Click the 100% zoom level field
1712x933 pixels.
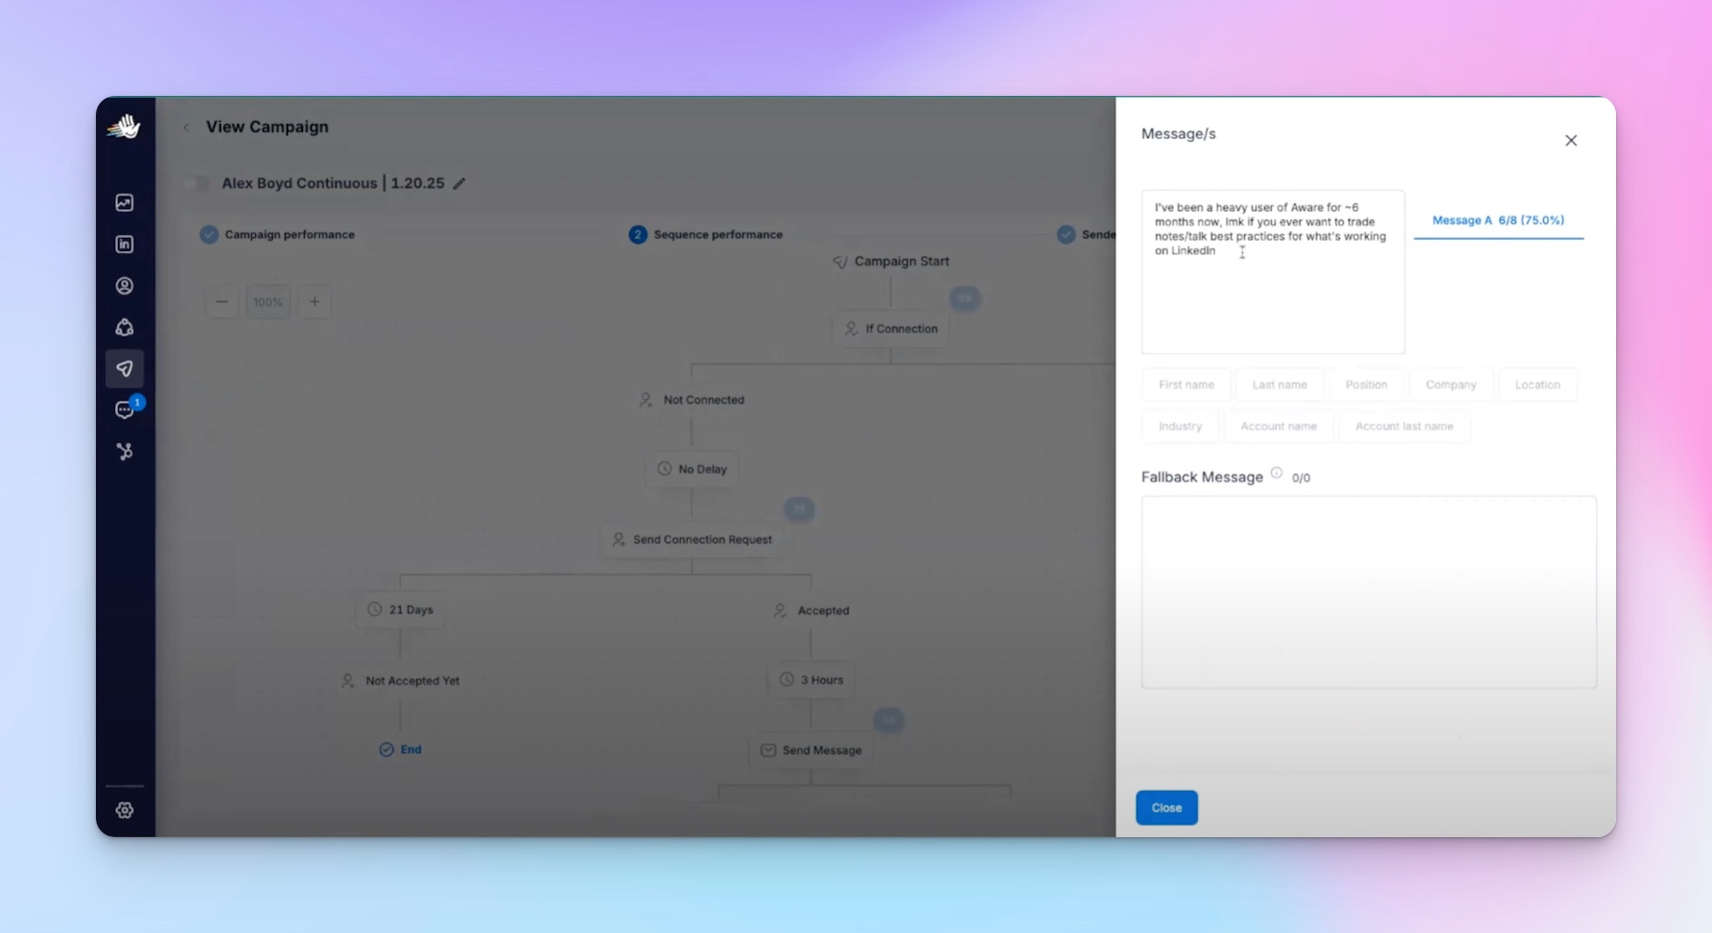[268, 302]
